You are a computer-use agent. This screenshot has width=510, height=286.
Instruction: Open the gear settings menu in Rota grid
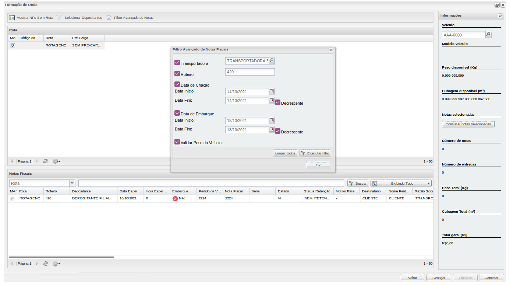pyautogui.click(x=56, y=161)
